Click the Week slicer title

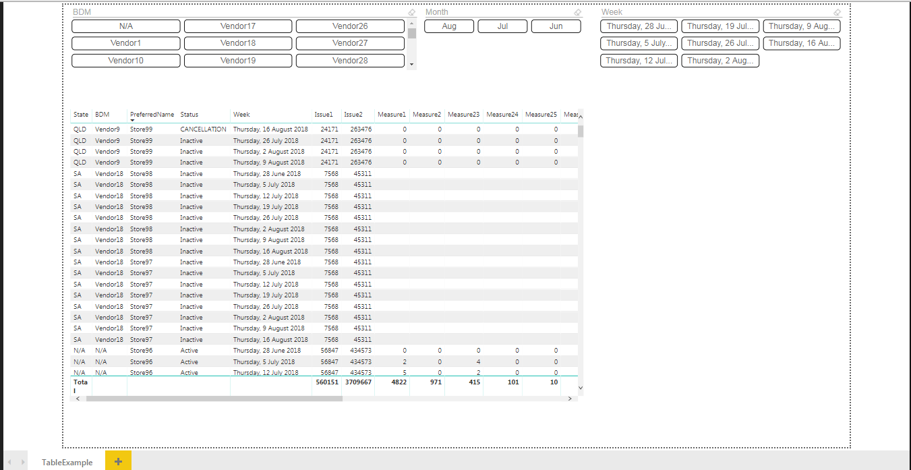point(612,12)
